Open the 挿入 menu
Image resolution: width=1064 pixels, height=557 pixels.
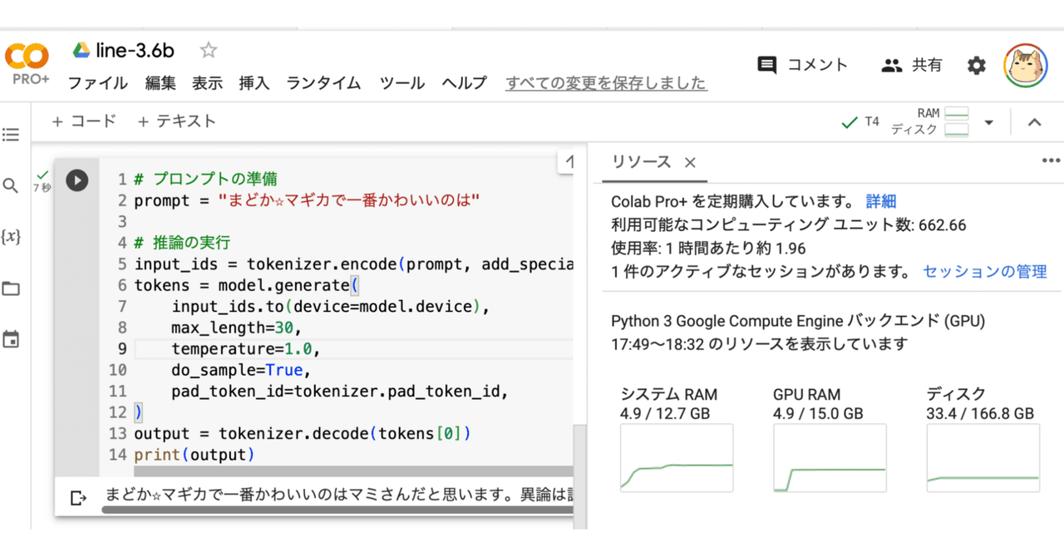click(x=254, y=83)
